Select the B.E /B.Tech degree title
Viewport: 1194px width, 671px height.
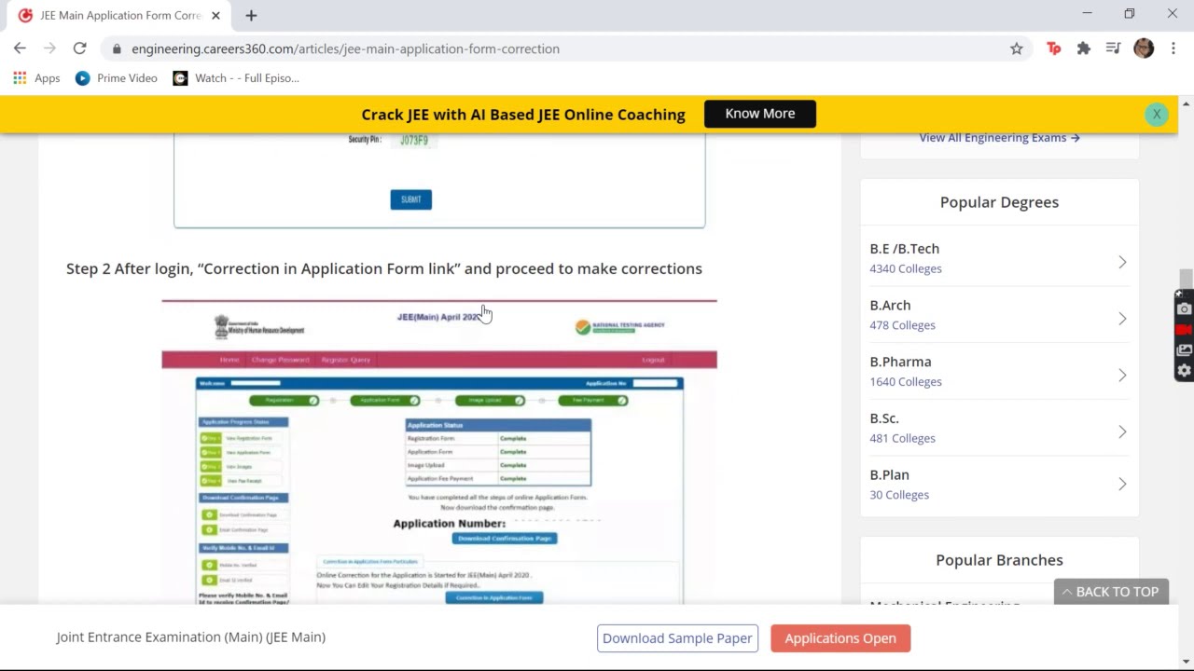(905, 249)
